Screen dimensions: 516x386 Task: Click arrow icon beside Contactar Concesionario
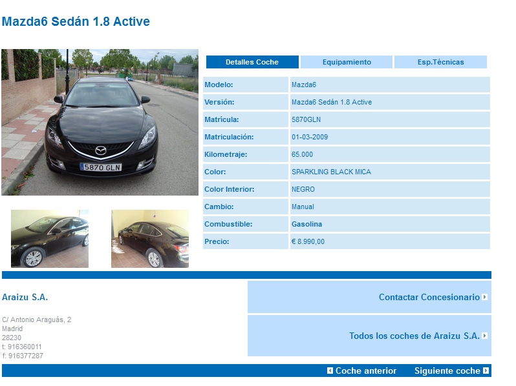point(485,298)
